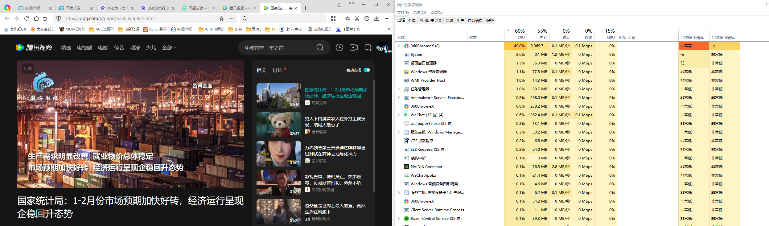The image size is (769, 226).
Task: Open the 男人下岗瞒着家人 video thumbnail
Action: (279, 125)
